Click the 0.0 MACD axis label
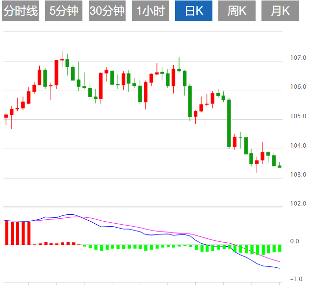 294,241
